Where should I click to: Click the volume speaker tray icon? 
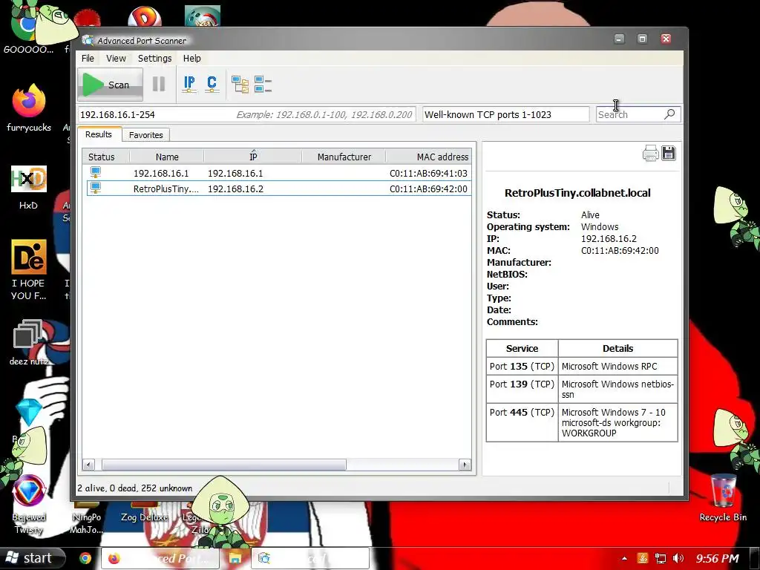point(678,558)
